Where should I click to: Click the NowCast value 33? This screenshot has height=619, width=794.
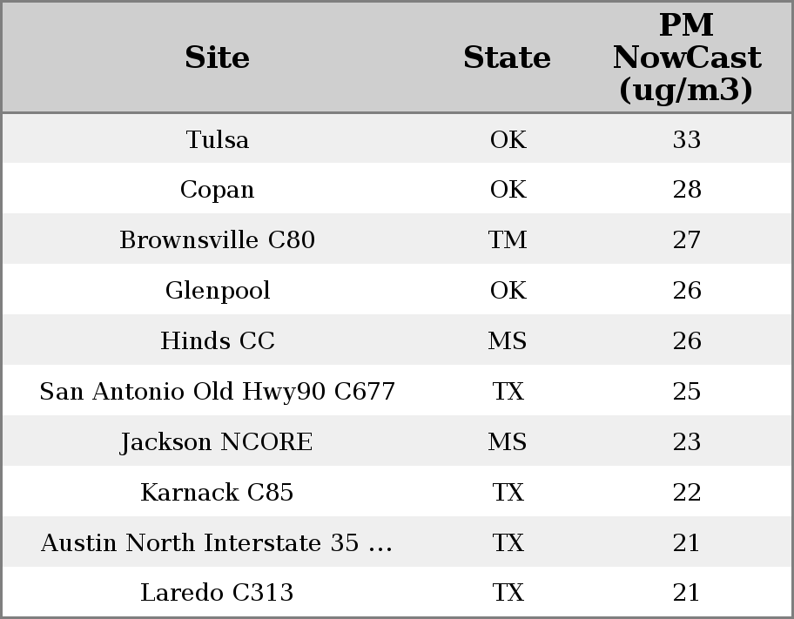coord(686,140)
